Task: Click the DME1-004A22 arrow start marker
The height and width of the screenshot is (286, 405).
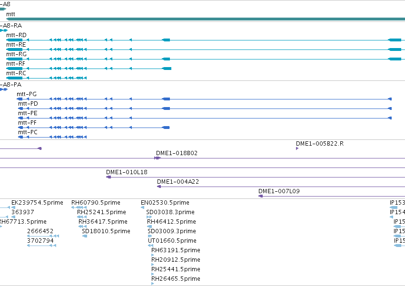Action: tap(159, 187)
